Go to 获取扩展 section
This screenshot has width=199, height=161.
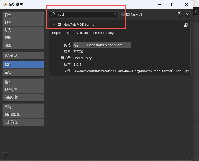23,55
